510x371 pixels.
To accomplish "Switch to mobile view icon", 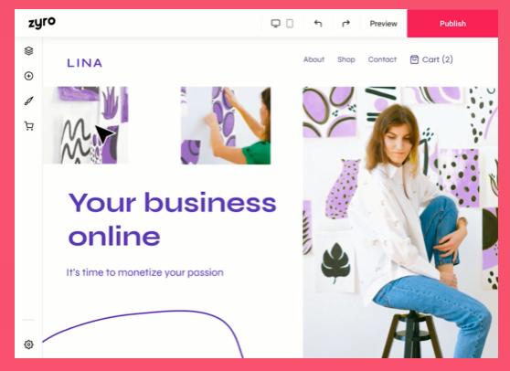I will click(x=290, y=24).
